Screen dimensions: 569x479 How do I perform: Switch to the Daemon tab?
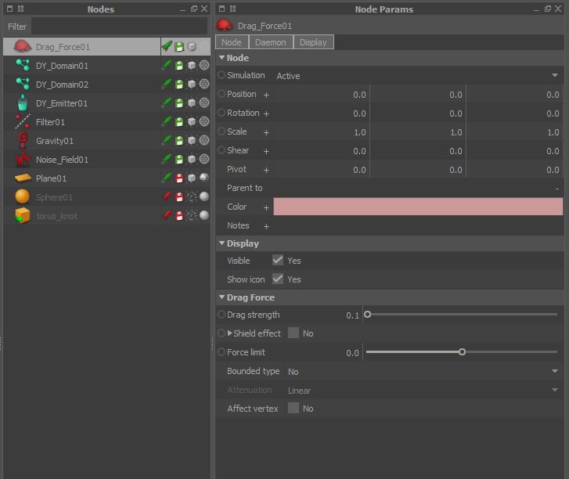pyautogui.click(x=270, y=42)
